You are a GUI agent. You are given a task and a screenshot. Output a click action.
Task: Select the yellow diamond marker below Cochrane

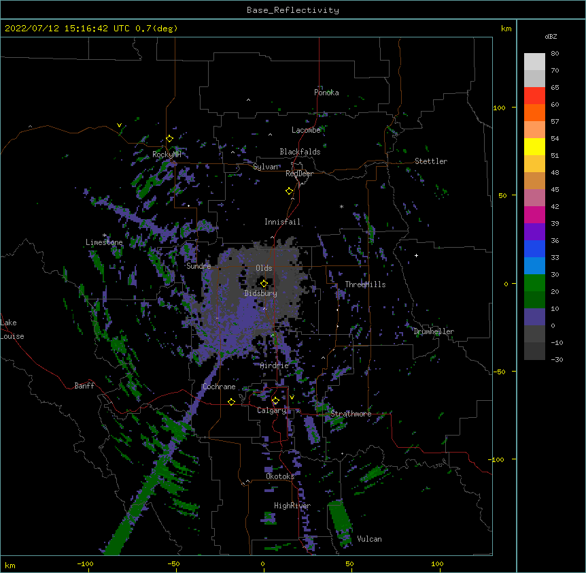tap(231, 402)
